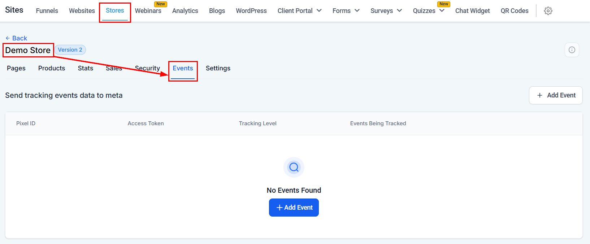Open the Websites section
The height and width of the screenshot is (244, 590).
pos(82,11)
